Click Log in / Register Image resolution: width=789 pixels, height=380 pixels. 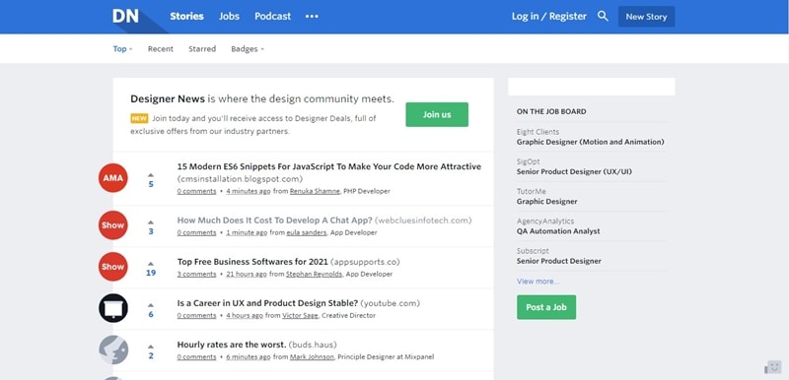549,16
